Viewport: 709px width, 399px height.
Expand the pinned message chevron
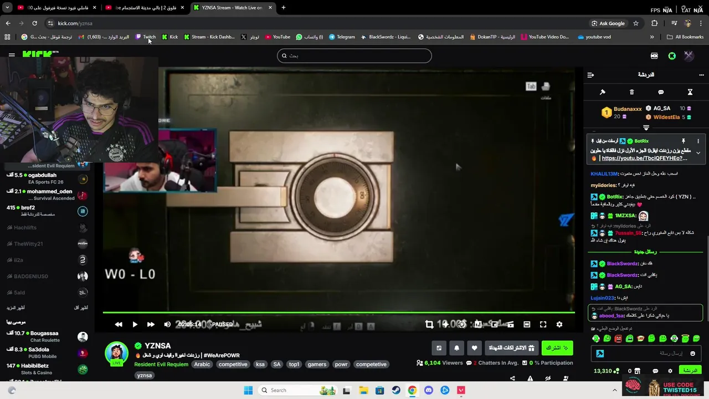pyautogui.click(x=698, y=152)
